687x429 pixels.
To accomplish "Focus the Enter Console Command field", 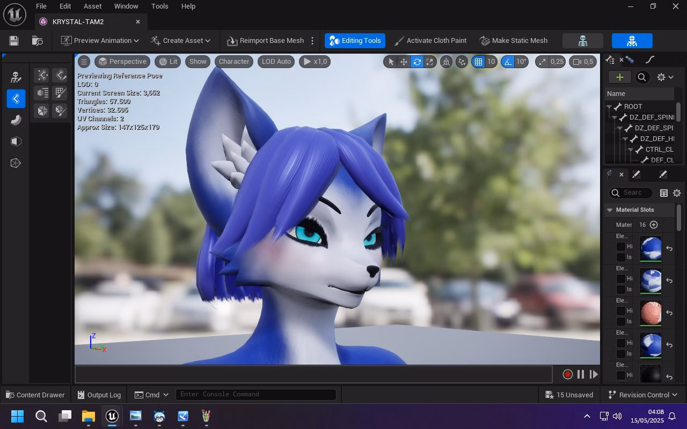I will click(x=256, y=395).
